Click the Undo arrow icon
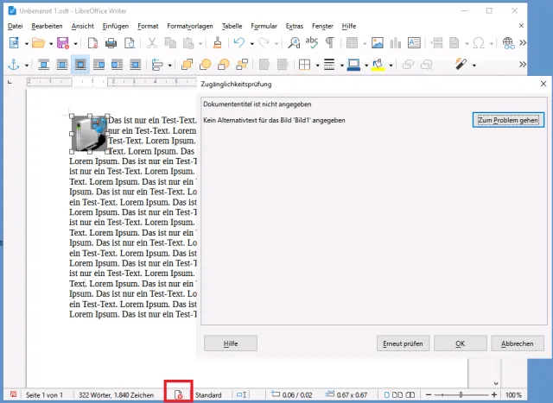 point(239,42)
